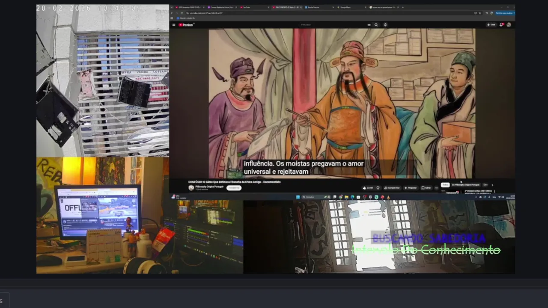
Task: Like the video with thumbs up
Action: 367,188
